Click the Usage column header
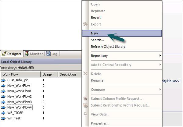 pyautogui.click(x=49, y=74)
